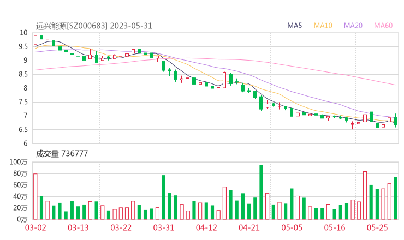Click the 05-16 date label

(335, 227)
